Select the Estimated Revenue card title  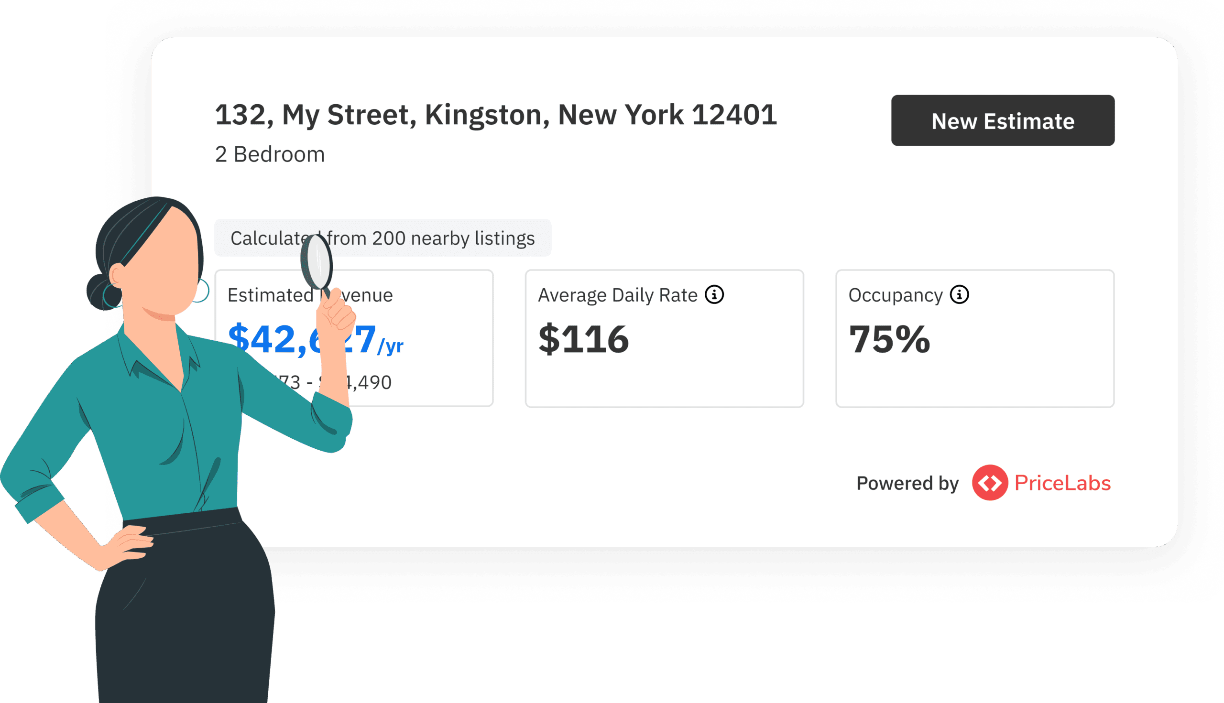click(270, 295)
